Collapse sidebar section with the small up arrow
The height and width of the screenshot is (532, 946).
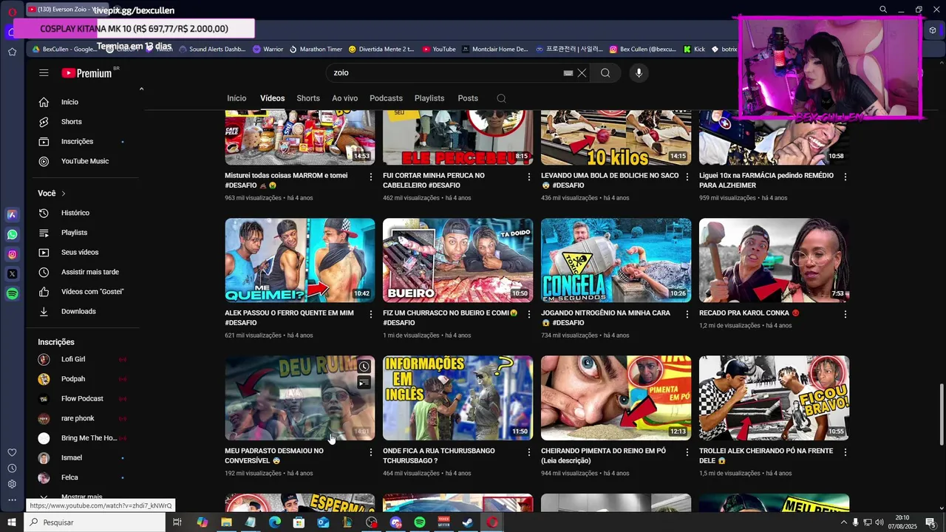coord(141,89)
